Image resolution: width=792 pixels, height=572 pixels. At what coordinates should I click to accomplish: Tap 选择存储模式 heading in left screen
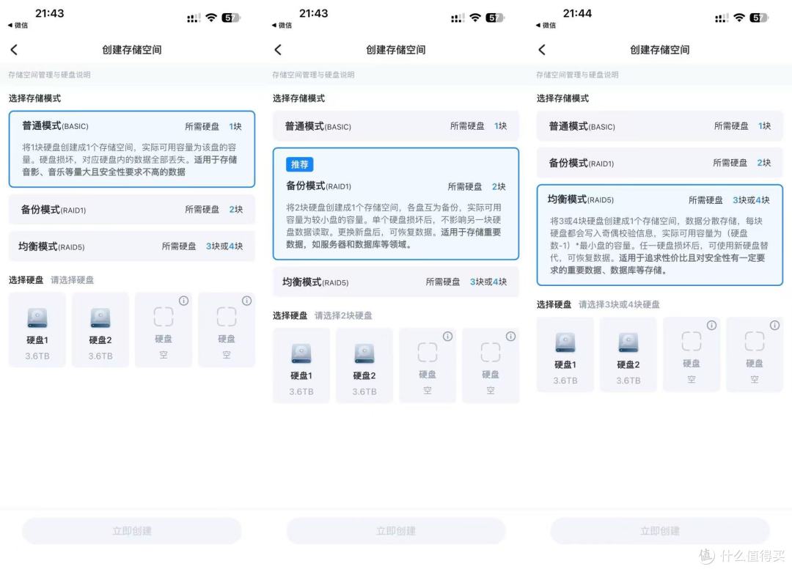click(x=34, y=98)
